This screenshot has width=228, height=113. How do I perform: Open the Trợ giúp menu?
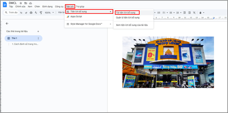[x=80, y=7]
